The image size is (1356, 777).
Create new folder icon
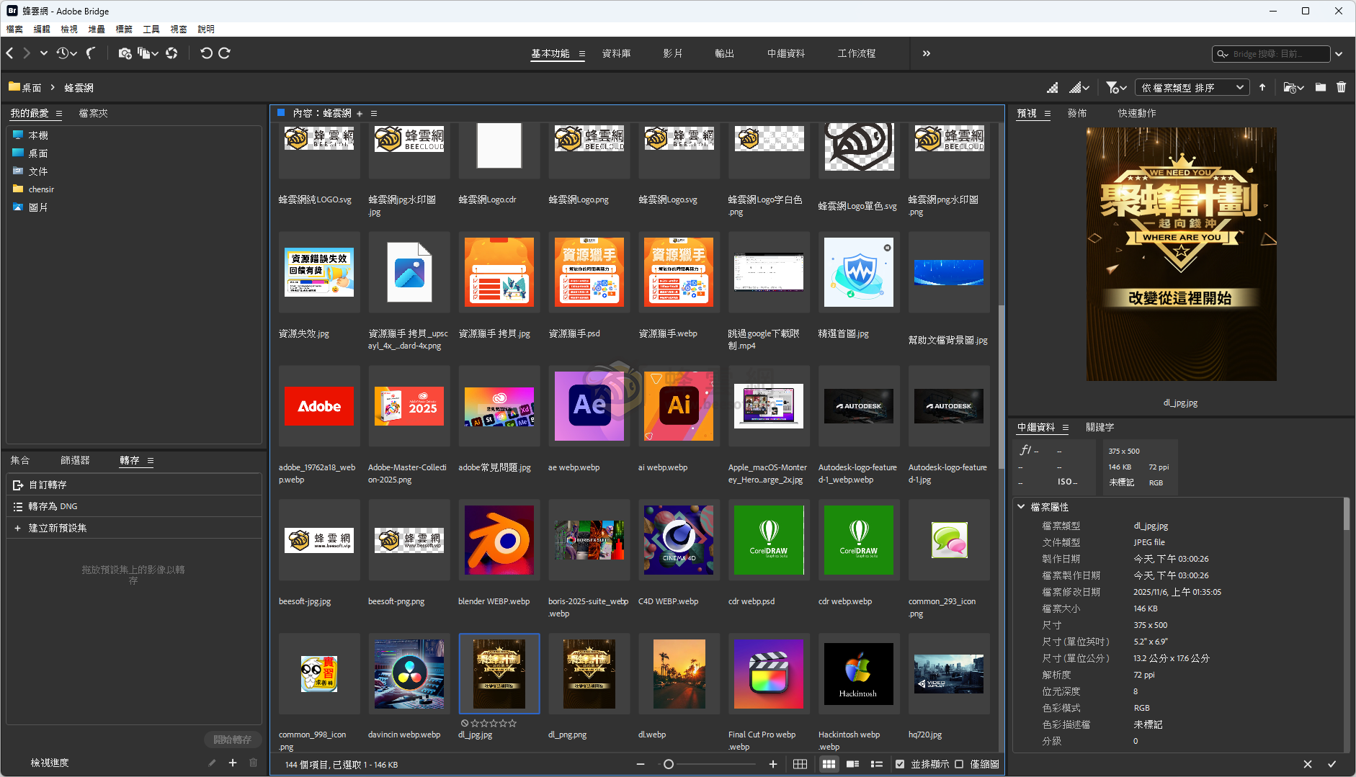(1321, 88)
